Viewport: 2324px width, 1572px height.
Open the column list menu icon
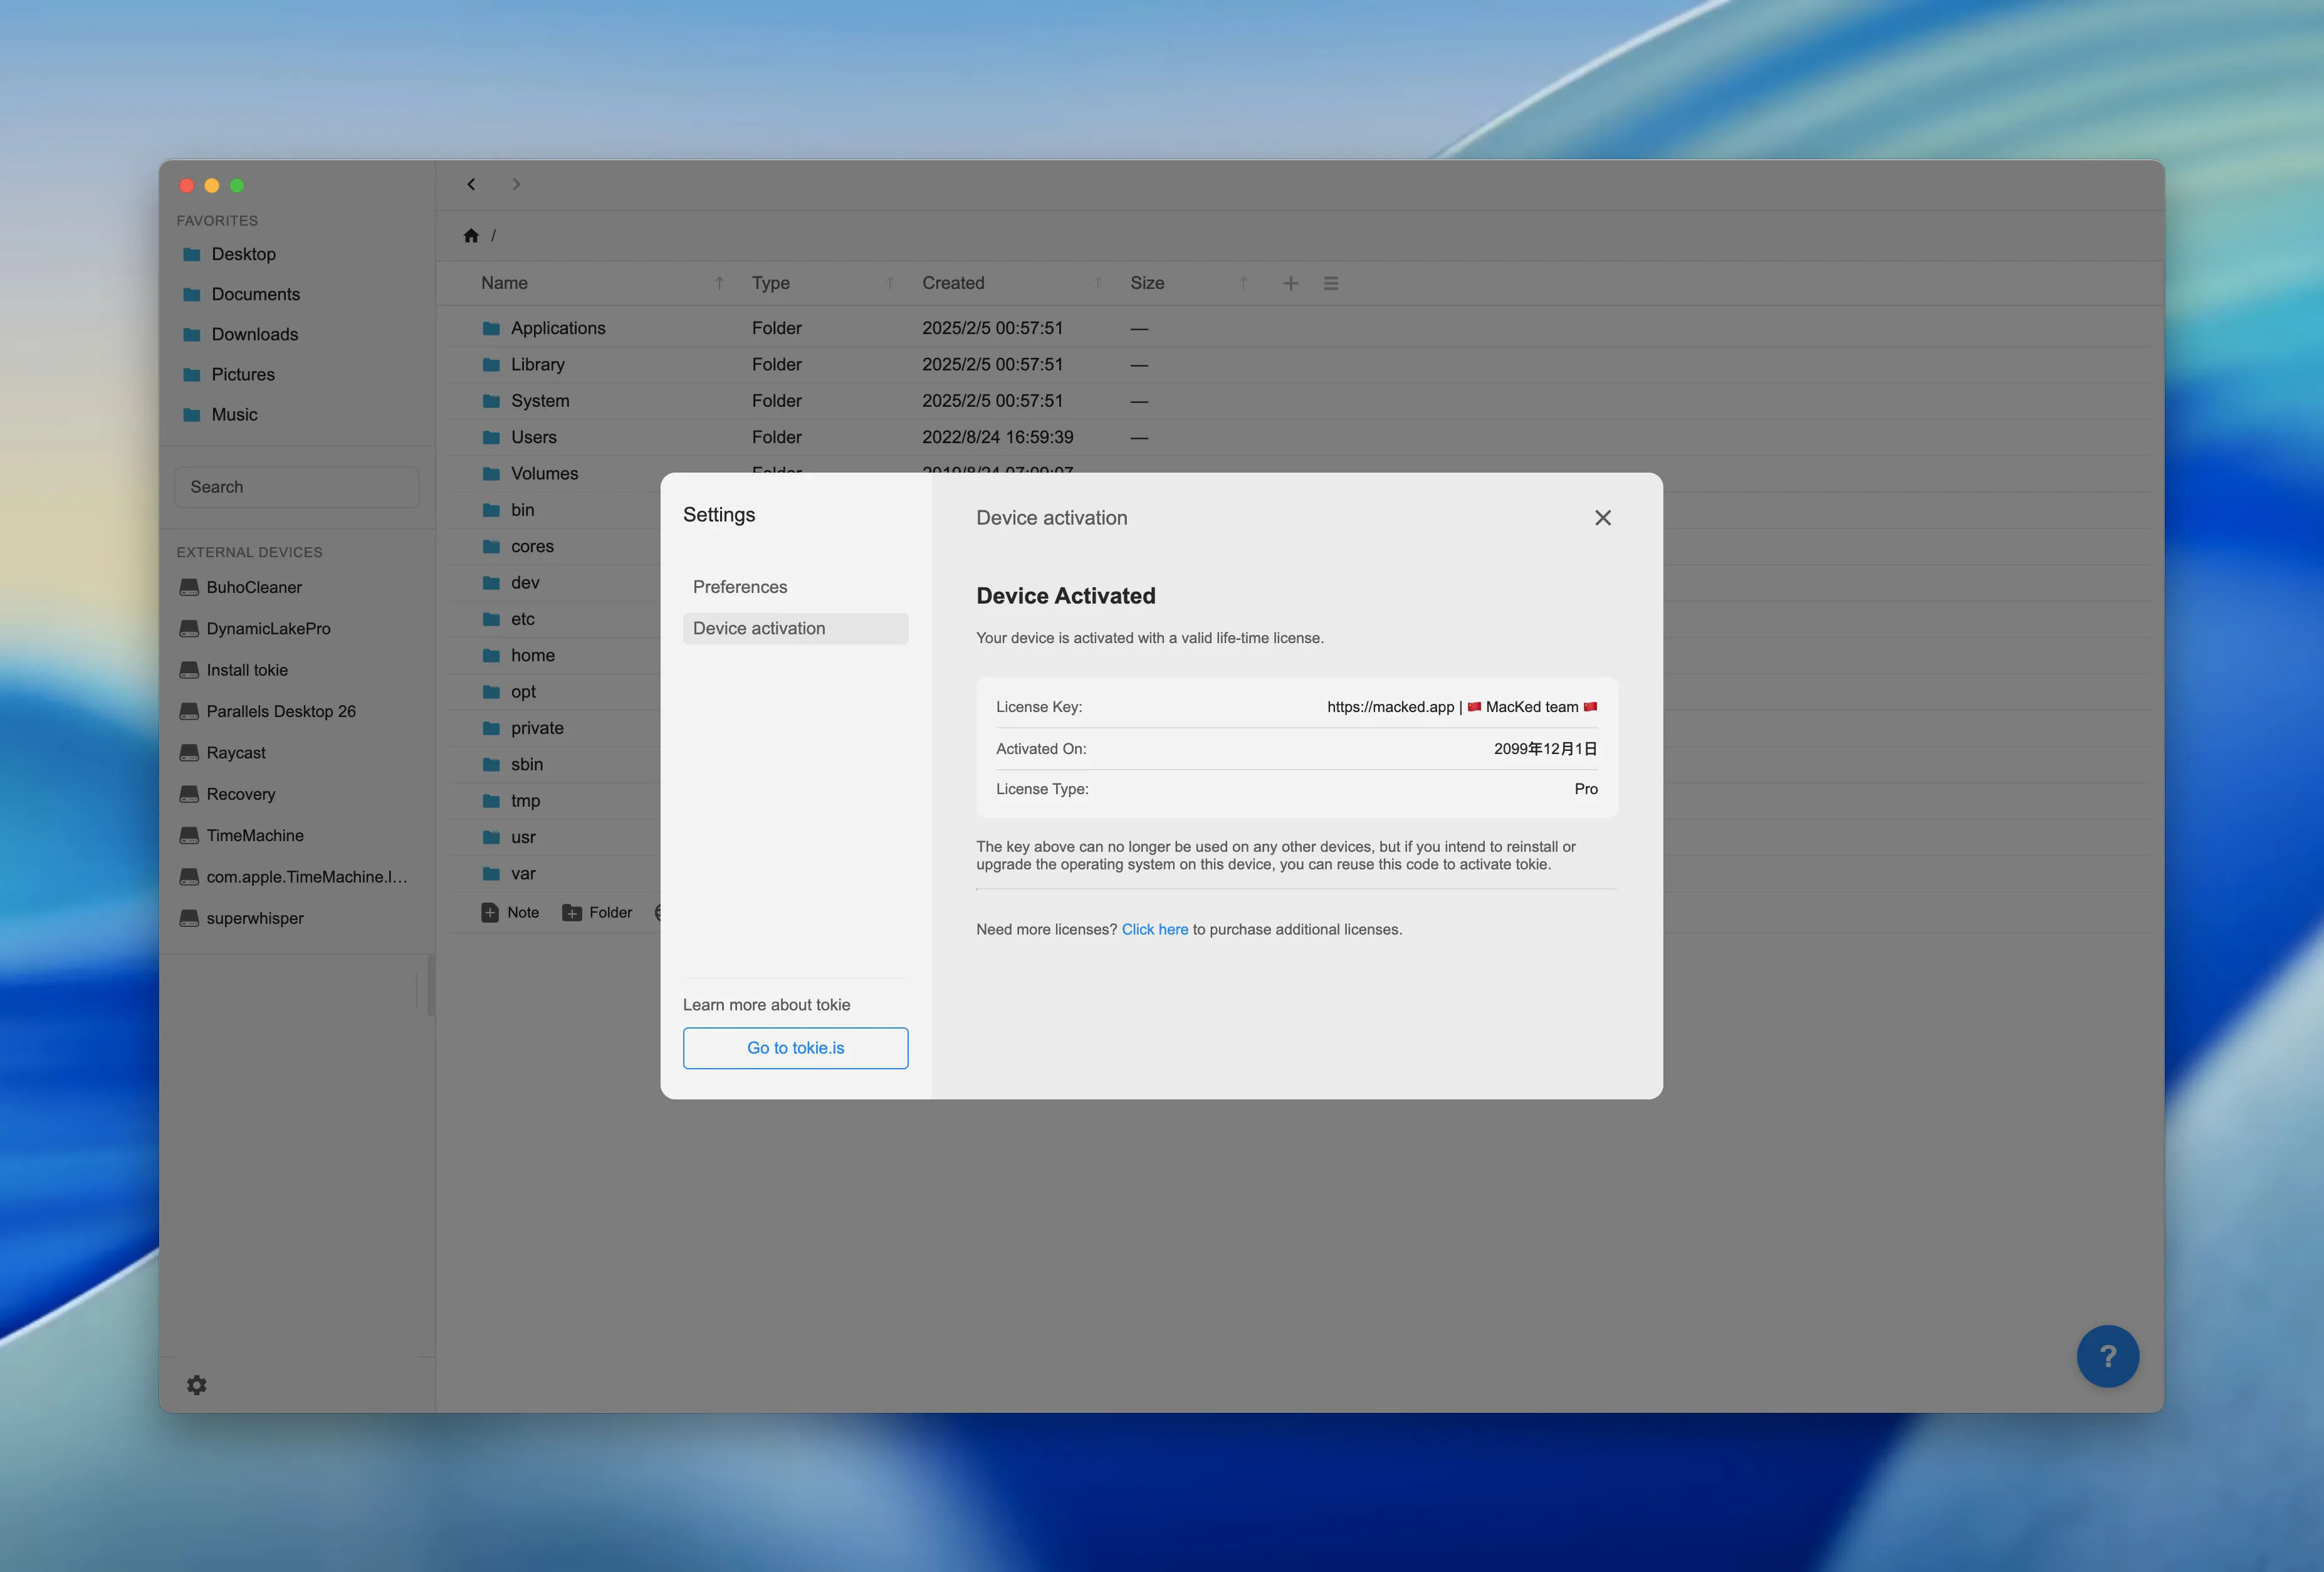coord(1330,283)
